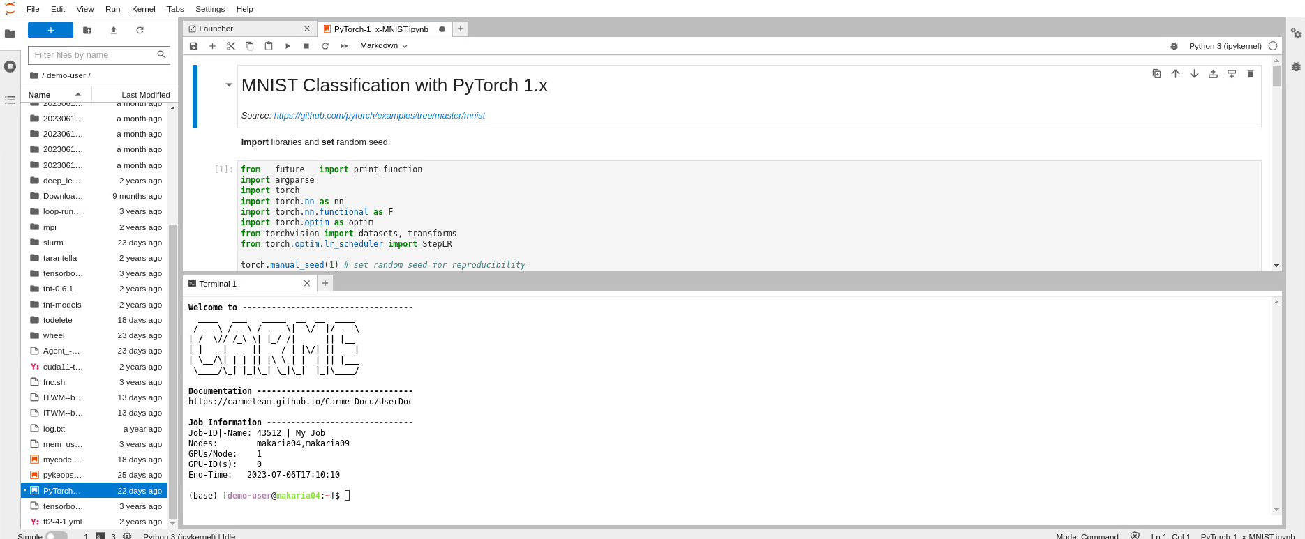The width and height of the screenshot is (1305, 539).
Task: Insert cell above title cell
Action: click(1213, 74)
